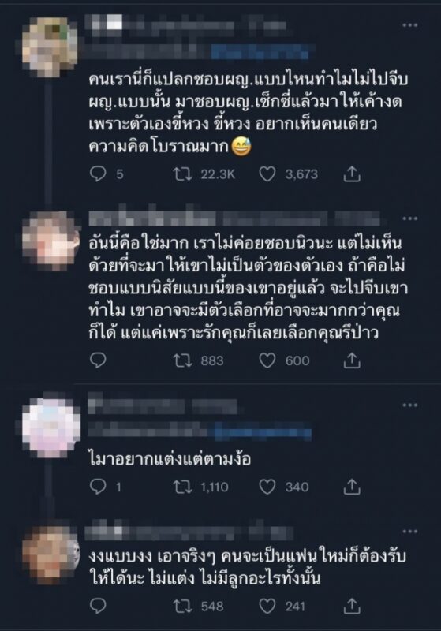This screenshot has width=441, height=631.
Task: Reply to the tweet with 1 reply
Action: [x=98, y=487]
